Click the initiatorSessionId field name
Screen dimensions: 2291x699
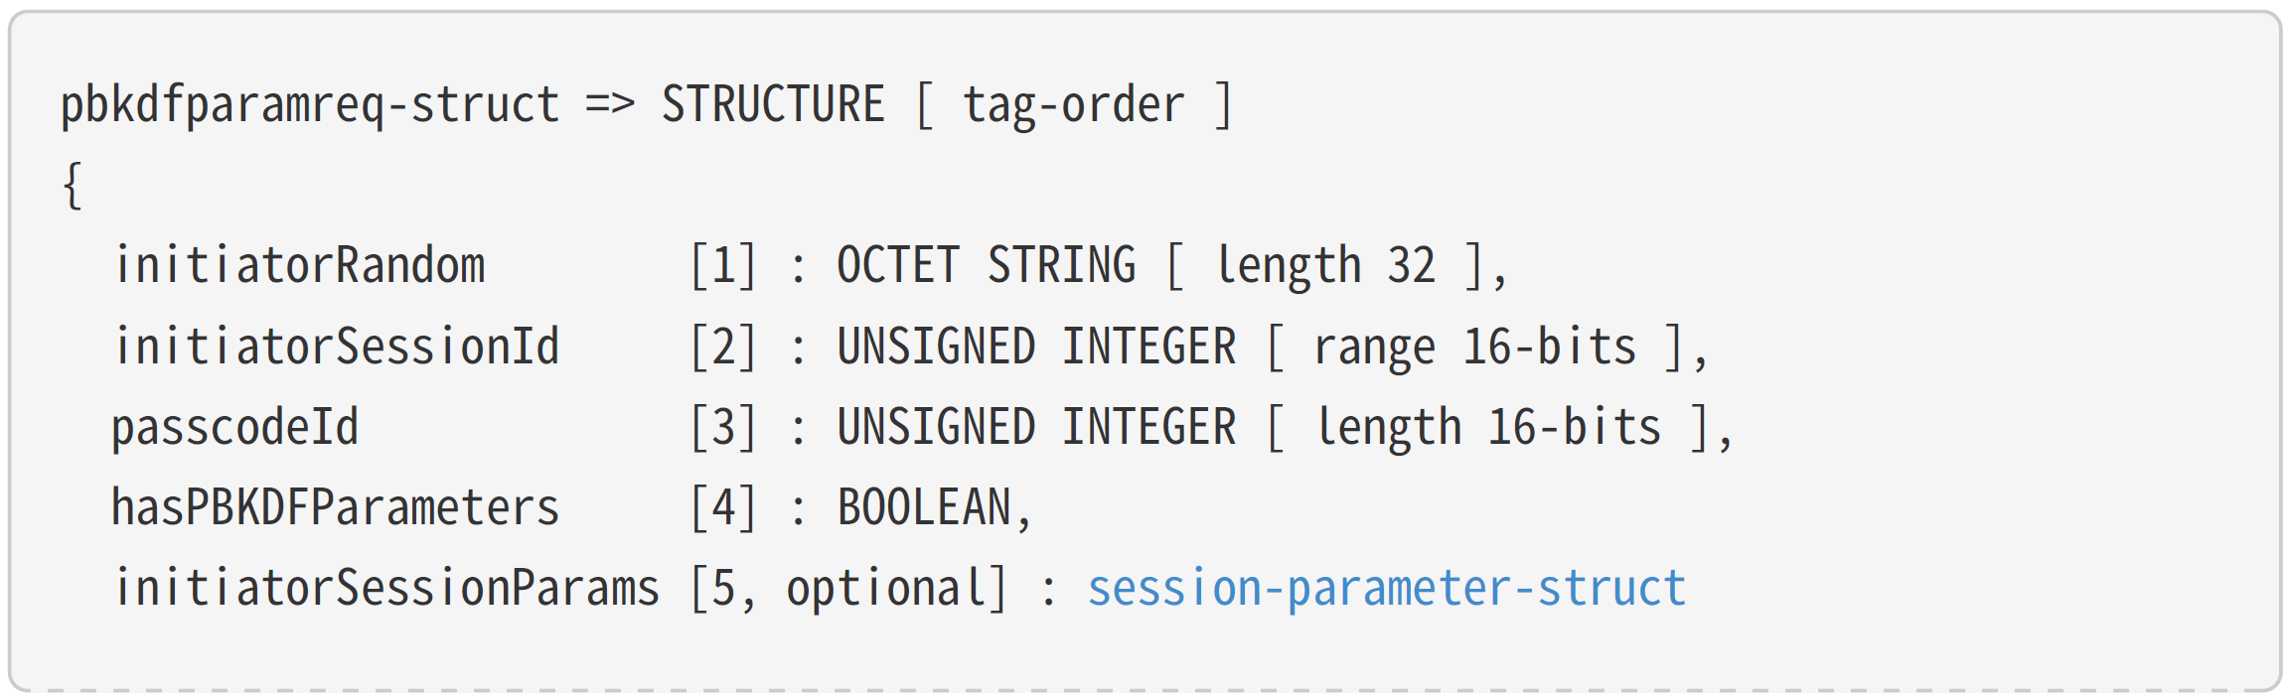click(337, 347)
